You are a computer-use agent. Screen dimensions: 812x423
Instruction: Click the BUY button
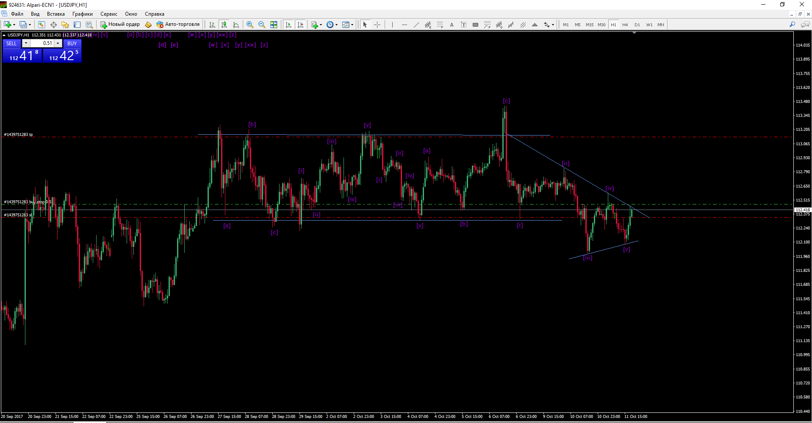pos(72,43)
